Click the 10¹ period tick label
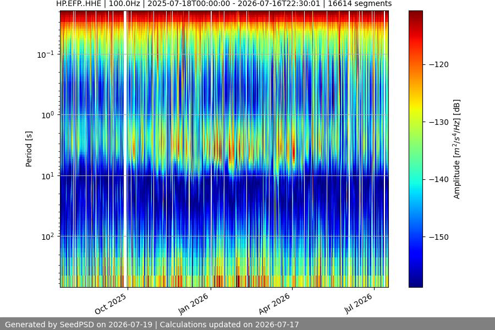 [x=48, y=176]
